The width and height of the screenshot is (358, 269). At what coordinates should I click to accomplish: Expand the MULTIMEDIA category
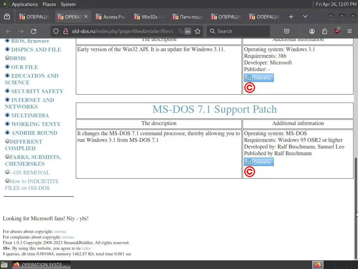coord(7,115)
